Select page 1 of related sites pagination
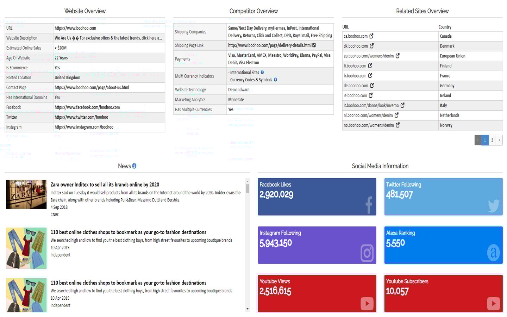This screenshot has width=507, height=317. coord(485,140)
